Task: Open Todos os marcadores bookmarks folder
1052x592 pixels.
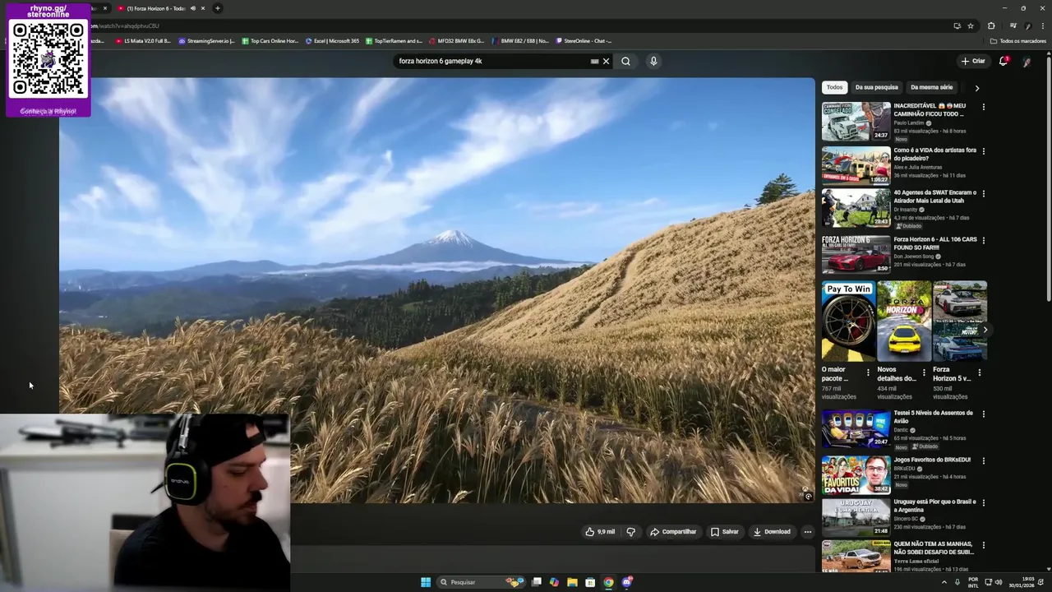Action: 1017,40
